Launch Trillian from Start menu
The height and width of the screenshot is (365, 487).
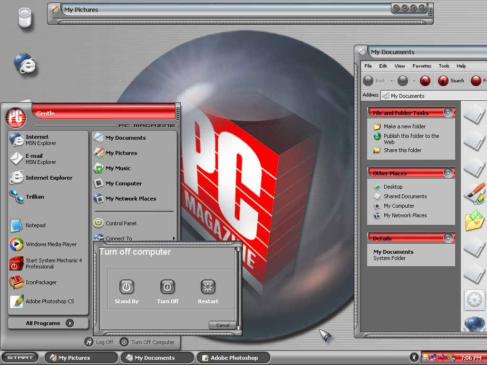pyautogui.click(x=48, y=196)
